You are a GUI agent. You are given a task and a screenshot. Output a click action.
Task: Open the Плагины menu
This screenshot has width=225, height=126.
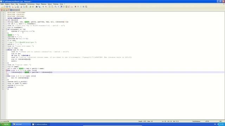56,4
